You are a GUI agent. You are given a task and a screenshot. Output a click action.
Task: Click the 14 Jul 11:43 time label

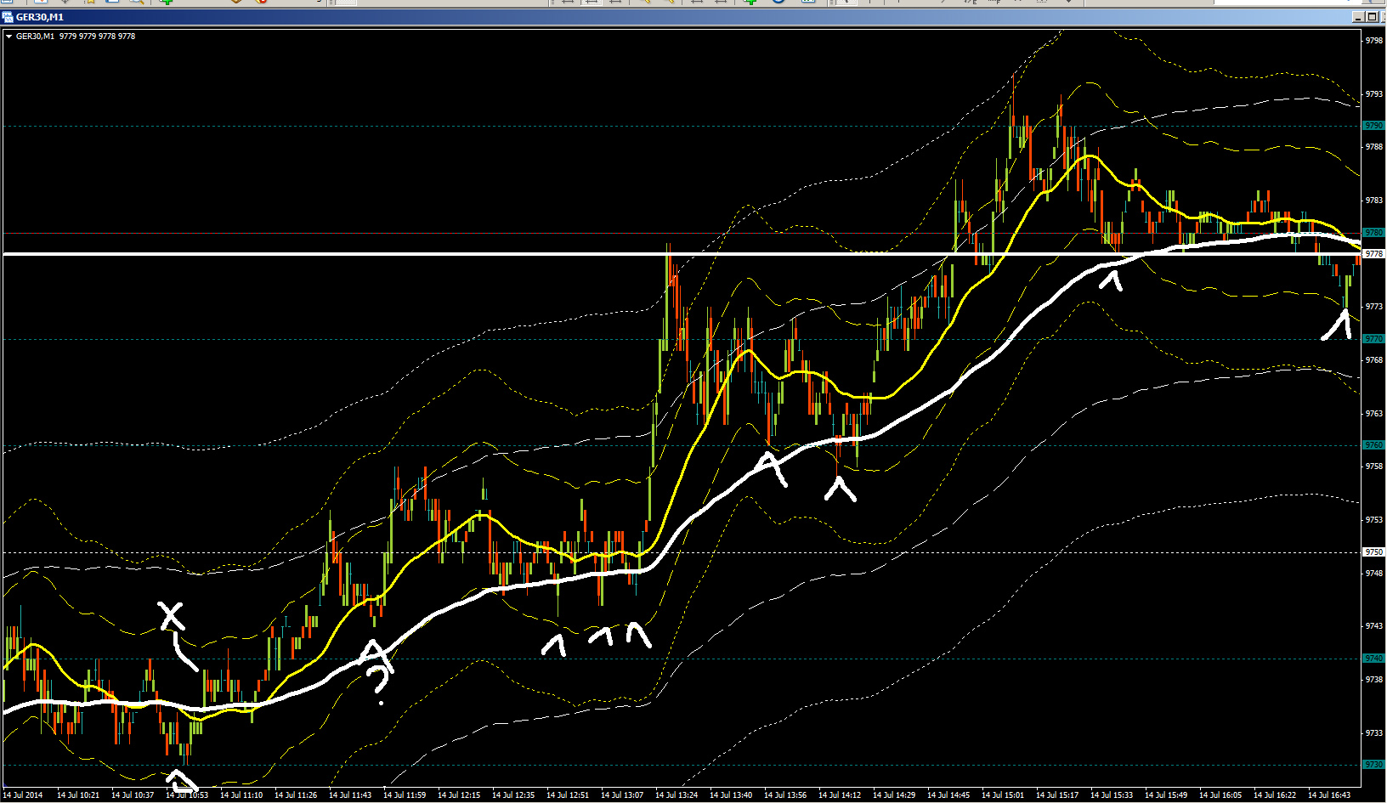coord(350,795)
